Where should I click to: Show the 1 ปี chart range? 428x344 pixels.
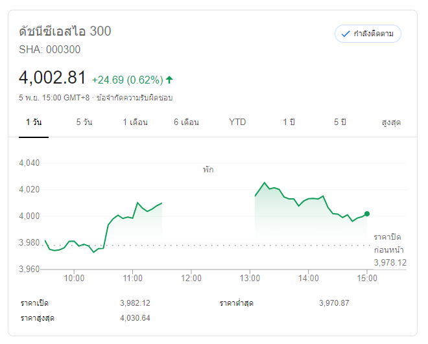click(x=289, y=122)
